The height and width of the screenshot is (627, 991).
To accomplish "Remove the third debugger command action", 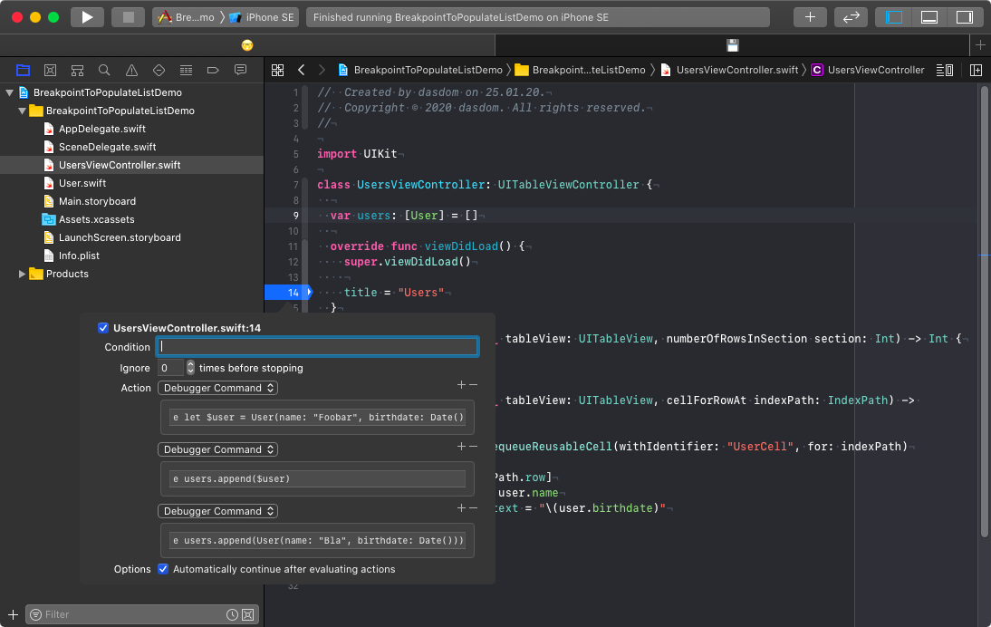I will pyautogui.click(x=473, y=507).
